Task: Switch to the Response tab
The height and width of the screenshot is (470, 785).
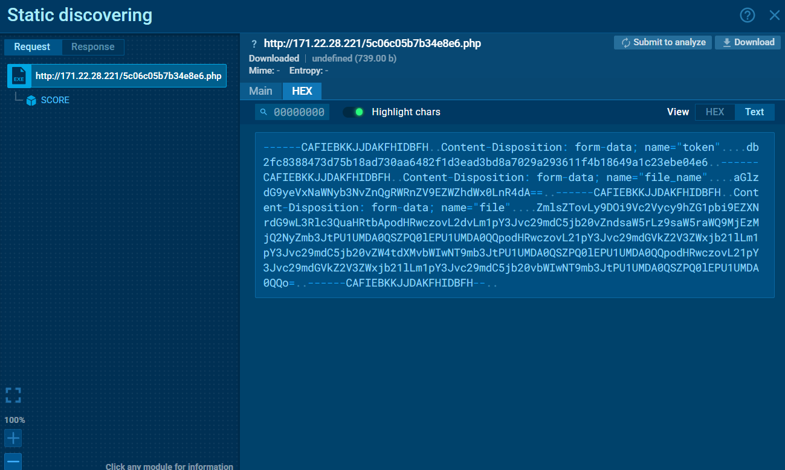Action: 92,47
